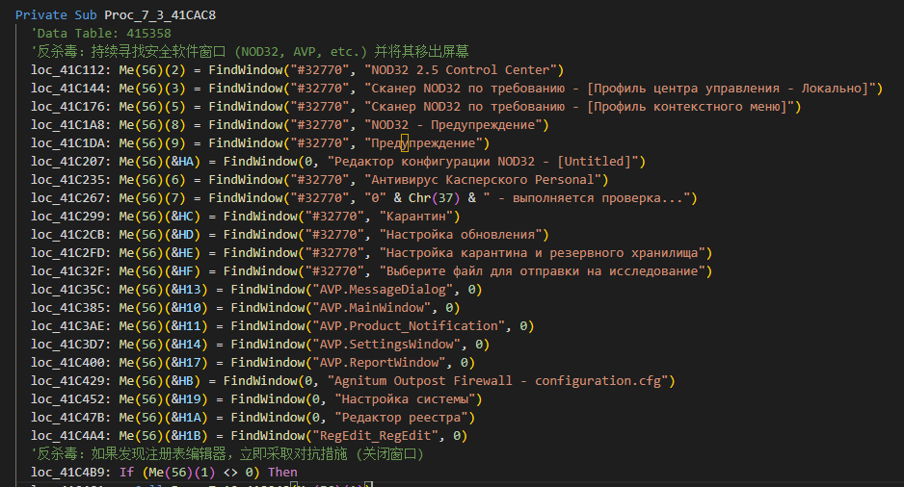Click the "AVP.ReportWindow" string
Screen dimensions: 904x487
(x=379, y=363)
